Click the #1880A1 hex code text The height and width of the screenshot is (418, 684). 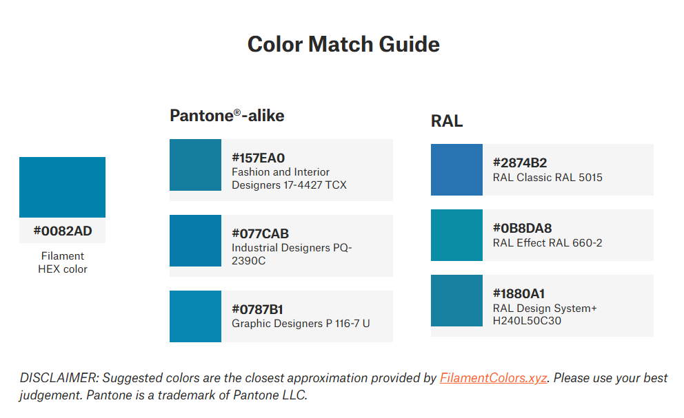click(519, 294)
